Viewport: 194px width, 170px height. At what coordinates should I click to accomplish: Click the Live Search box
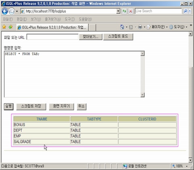coord(158,11)
